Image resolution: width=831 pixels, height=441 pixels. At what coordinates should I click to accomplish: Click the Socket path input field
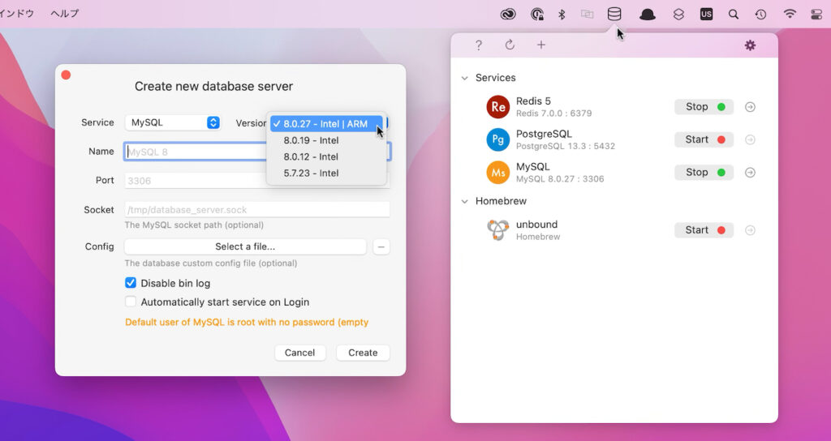click(x=256, y=209)
